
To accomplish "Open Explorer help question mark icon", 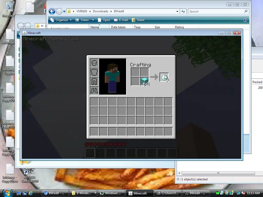I will click(245, 20).
